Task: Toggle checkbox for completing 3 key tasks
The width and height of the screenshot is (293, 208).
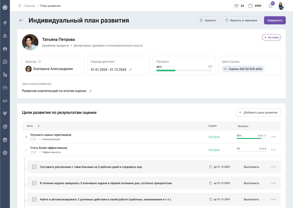Action: [35, 183]
